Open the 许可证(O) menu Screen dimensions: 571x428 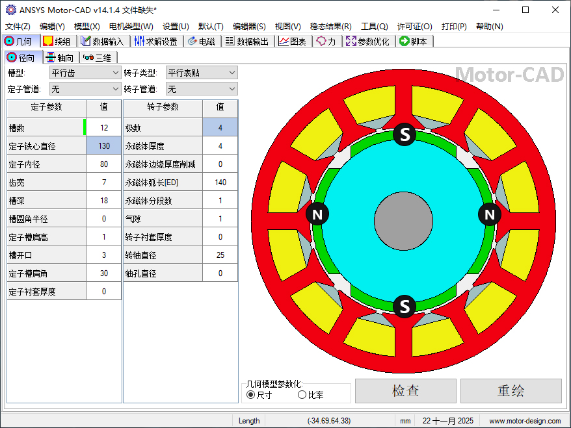[x=414, y=27]
